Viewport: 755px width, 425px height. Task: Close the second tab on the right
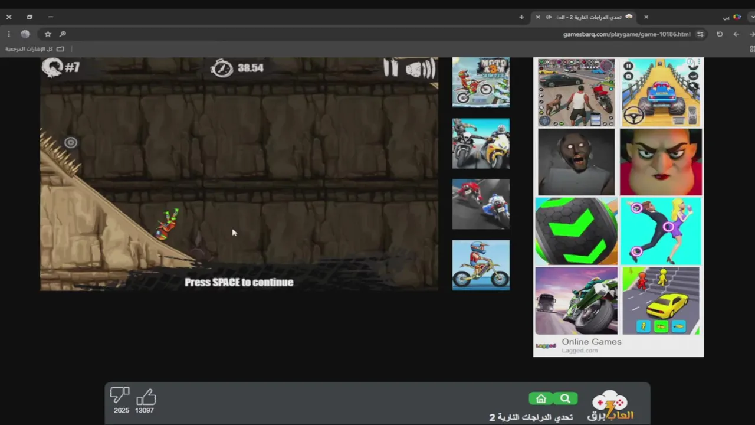click(x=646, y=17)
